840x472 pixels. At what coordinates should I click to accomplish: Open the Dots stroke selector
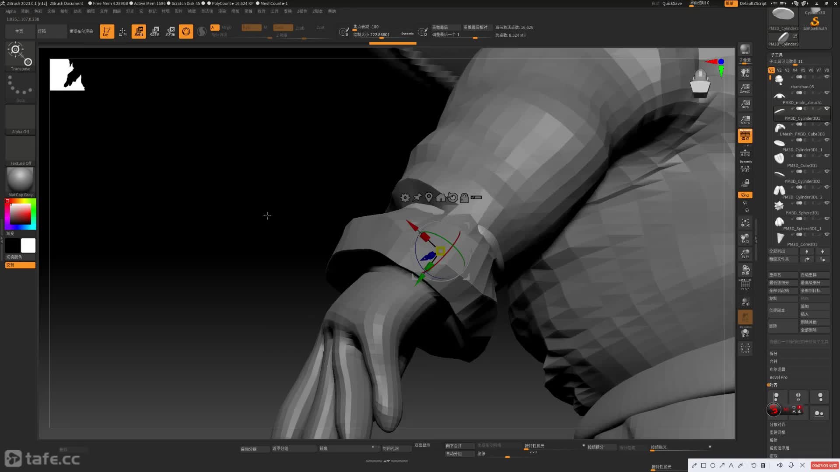pos(21,88)
